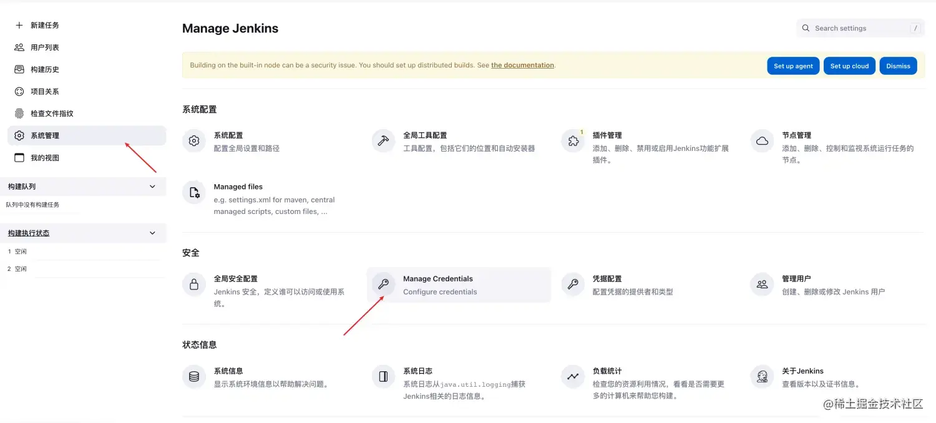The image size is (936, 423).
Task: Click the Set up cloud button
Action: [849, 66]
